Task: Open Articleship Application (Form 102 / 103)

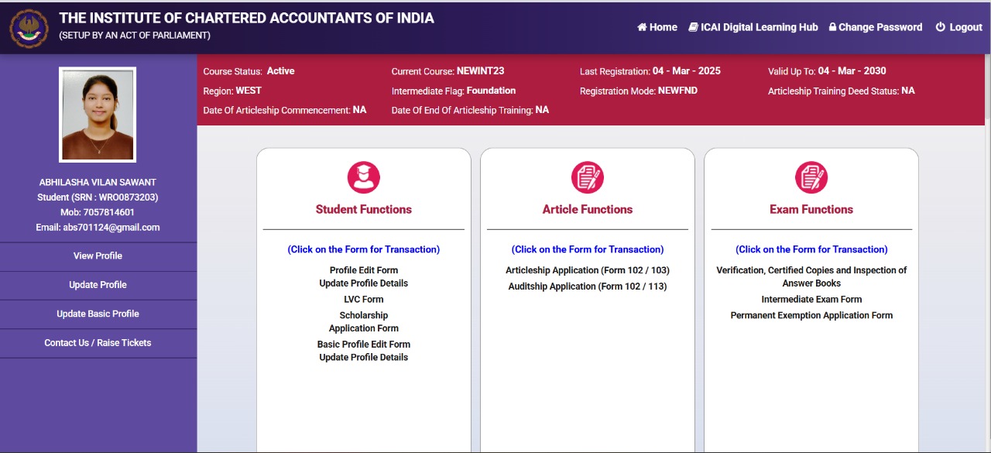Action: pyautogui.click(x=587, y=270)
